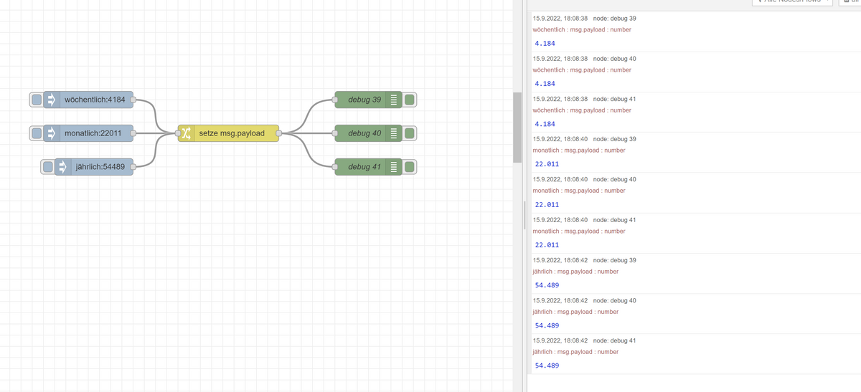This screenshot has width=861, height=392.
Task: Click first 4.184 debug value
Action: pos(545,43)
